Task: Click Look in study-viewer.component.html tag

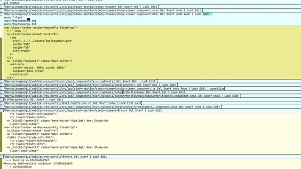Action: (198, 14)
